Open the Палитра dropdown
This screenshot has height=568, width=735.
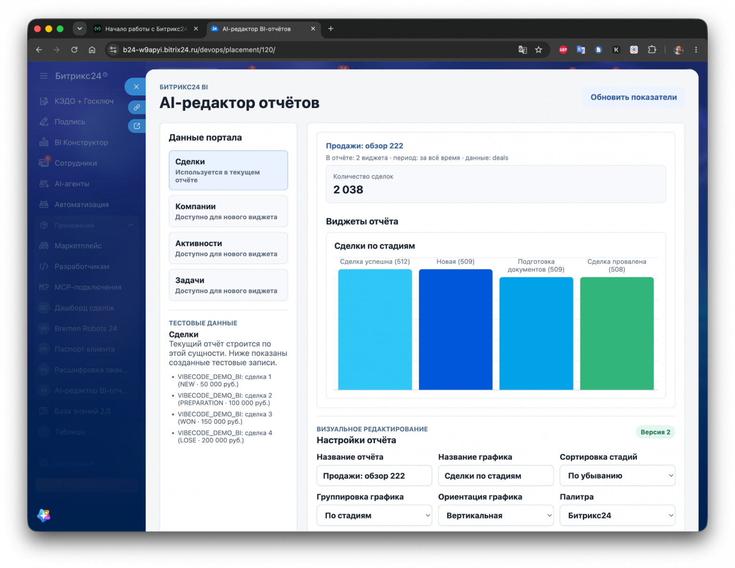click(x=617, y=515)
